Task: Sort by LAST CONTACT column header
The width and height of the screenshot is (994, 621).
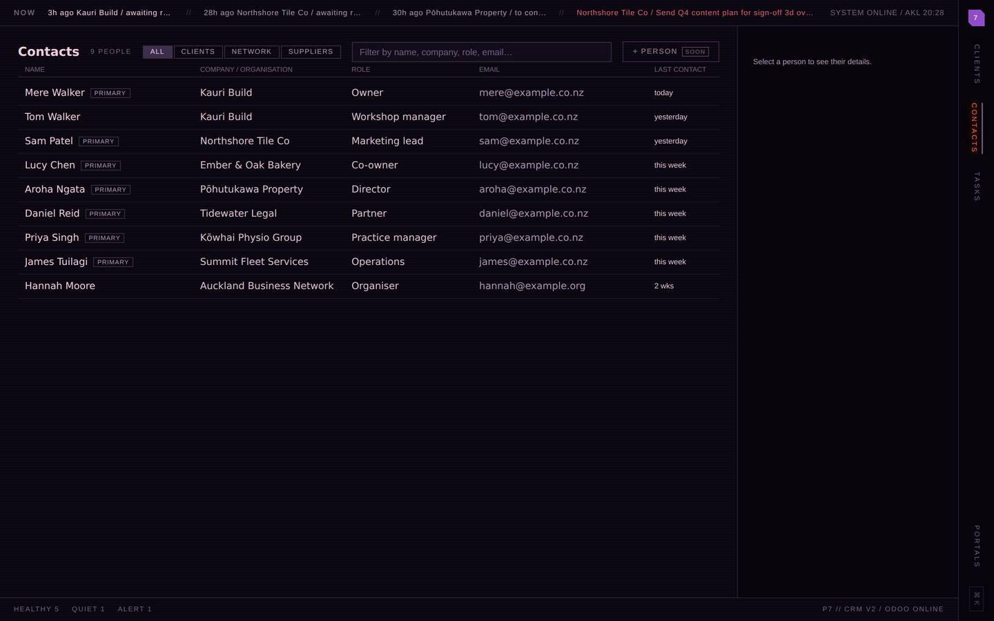Action: point(680,70)
